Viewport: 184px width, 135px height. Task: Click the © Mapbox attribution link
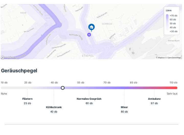coord(160,58)
